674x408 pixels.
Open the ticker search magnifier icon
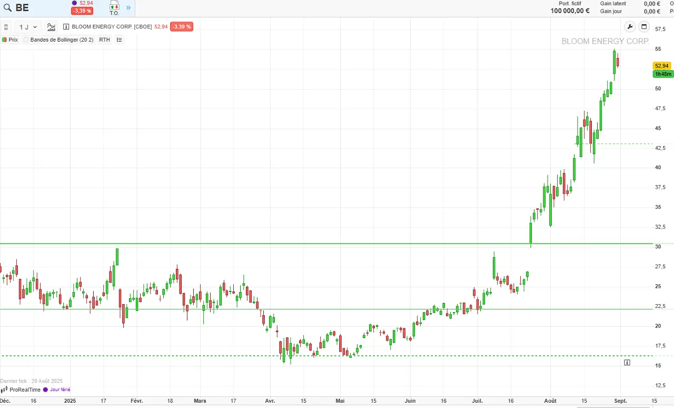point(7,7)
